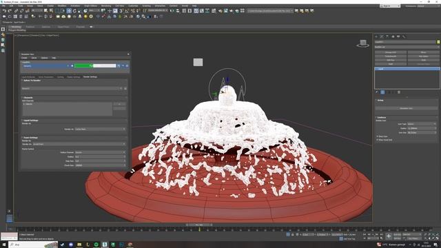This screenshot has width=441, height=248.
Task: Collapse the Channels rollout in Simulation View
Action: point(28,98)
